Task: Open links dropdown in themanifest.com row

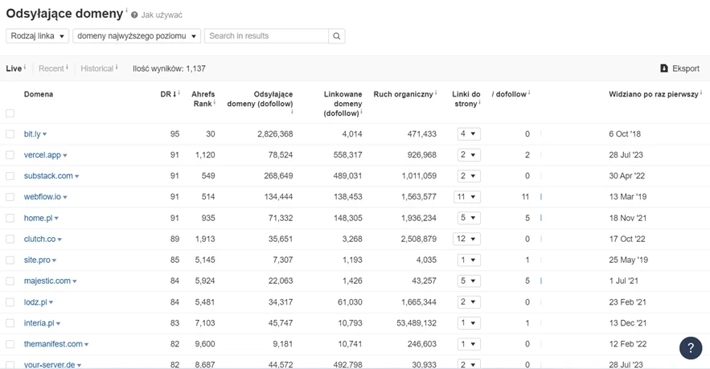Action: click(469, 344)
